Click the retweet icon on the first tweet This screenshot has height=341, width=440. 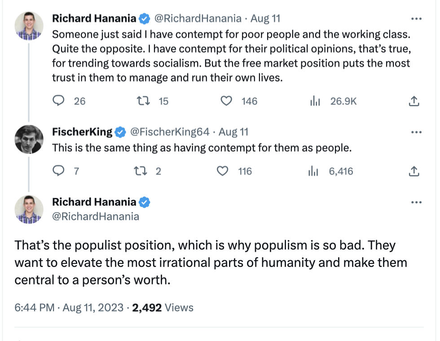coord(143,101)
